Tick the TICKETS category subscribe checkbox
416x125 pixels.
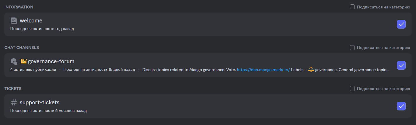pos(352,89)
